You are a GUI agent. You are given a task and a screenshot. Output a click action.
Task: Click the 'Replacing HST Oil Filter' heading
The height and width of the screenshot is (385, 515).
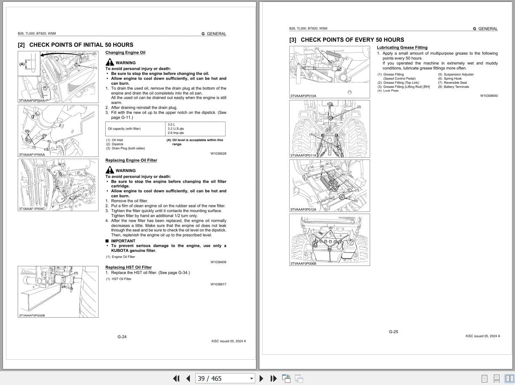(128, 267)
